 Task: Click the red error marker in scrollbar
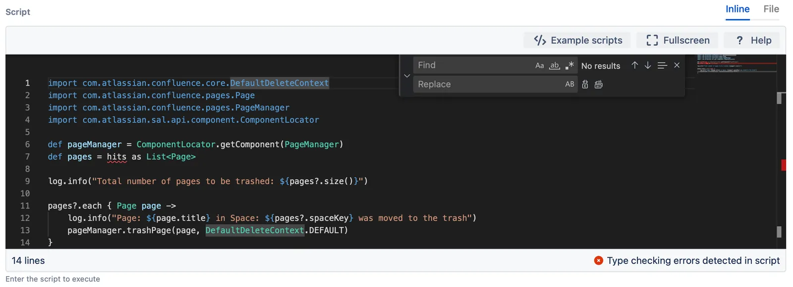(784, 165)
